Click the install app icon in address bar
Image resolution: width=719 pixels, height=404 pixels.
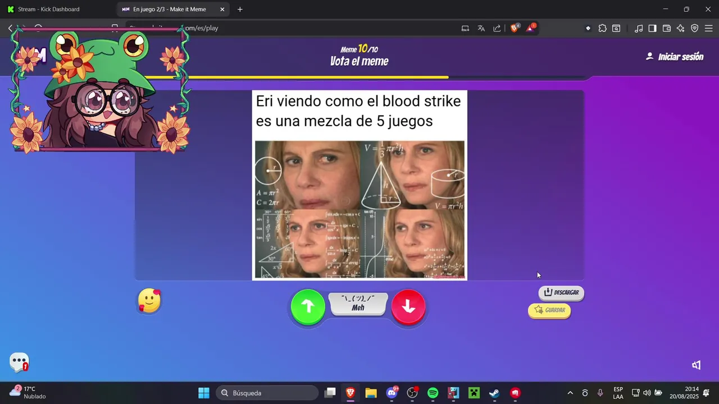pyautogui.click(x=465, y=28)
